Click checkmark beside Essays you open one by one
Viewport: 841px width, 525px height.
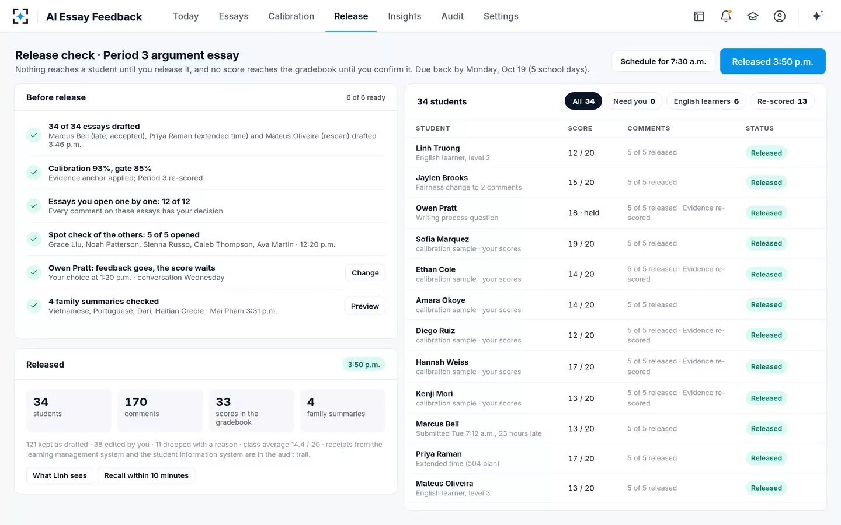click(34, 206)
